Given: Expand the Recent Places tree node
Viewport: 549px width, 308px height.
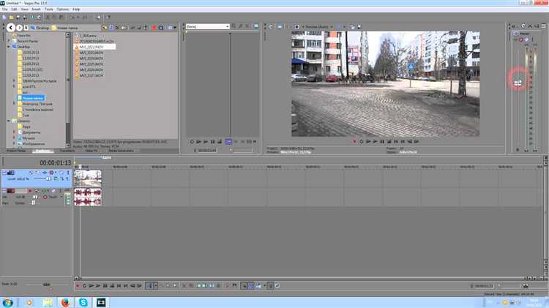Looking at the screenshot, I should click(9, 41).
